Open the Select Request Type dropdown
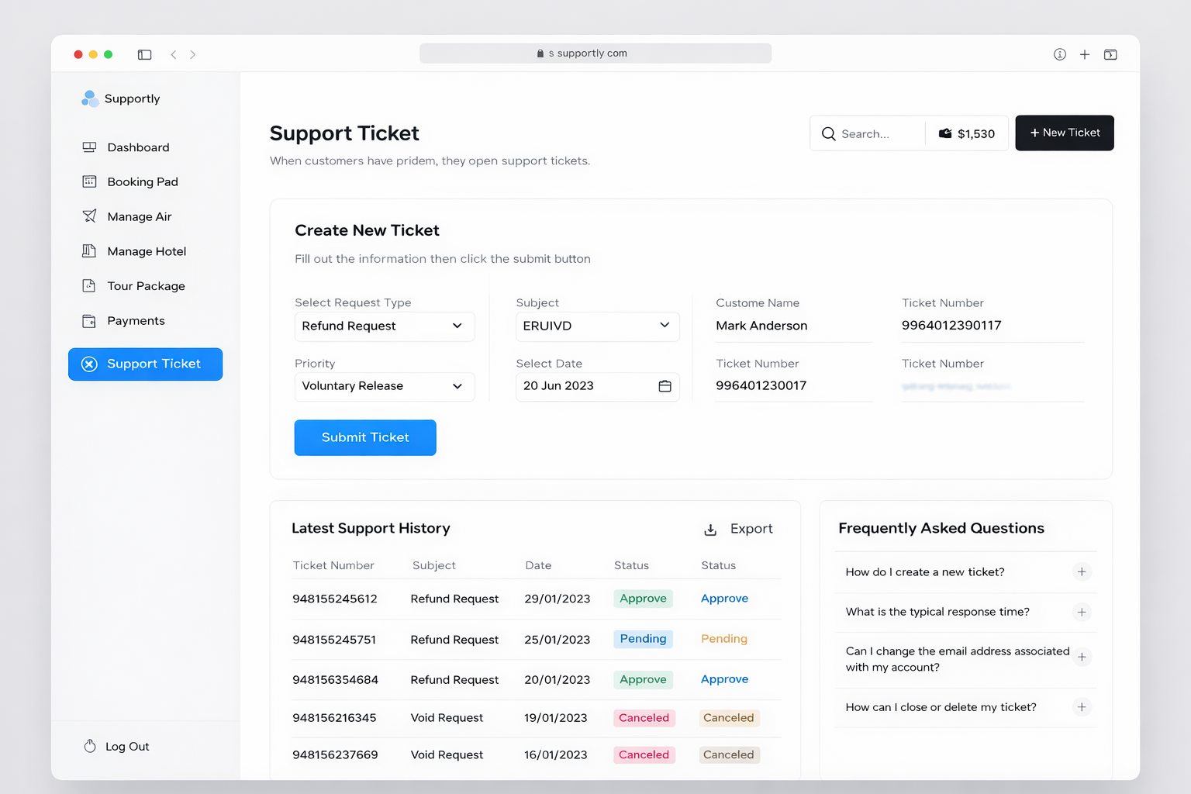Viewport: 1191px width, 794px height. [384, 326]
